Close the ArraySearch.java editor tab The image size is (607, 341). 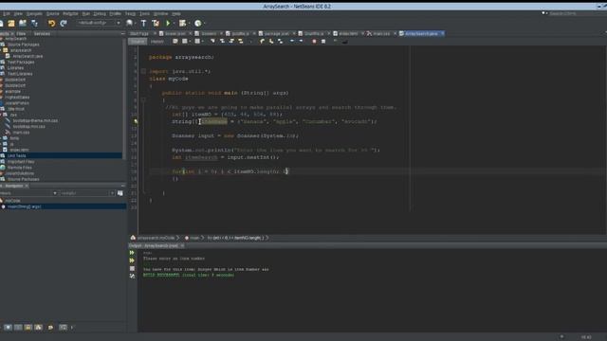443,34
